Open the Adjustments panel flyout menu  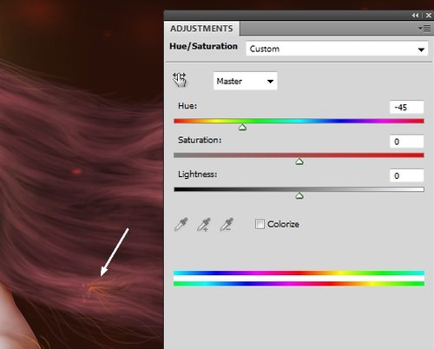[x=424, y=29]
